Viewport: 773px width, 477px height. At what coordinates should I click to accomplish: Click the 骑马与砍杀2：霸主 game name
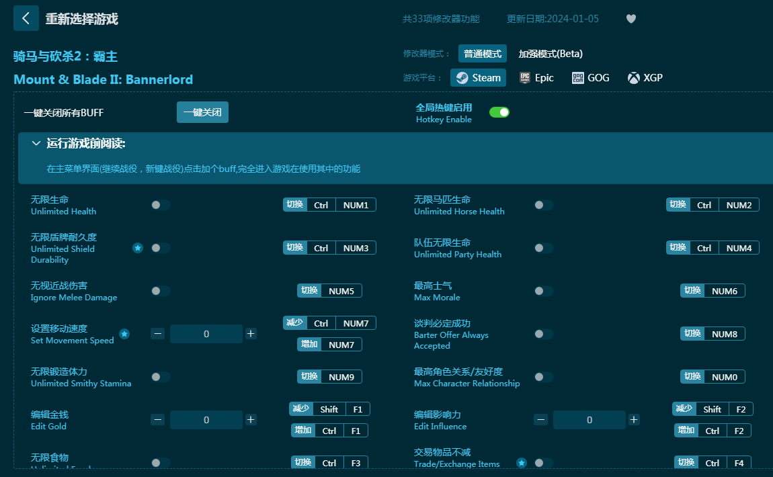click(x=66, y=56)
